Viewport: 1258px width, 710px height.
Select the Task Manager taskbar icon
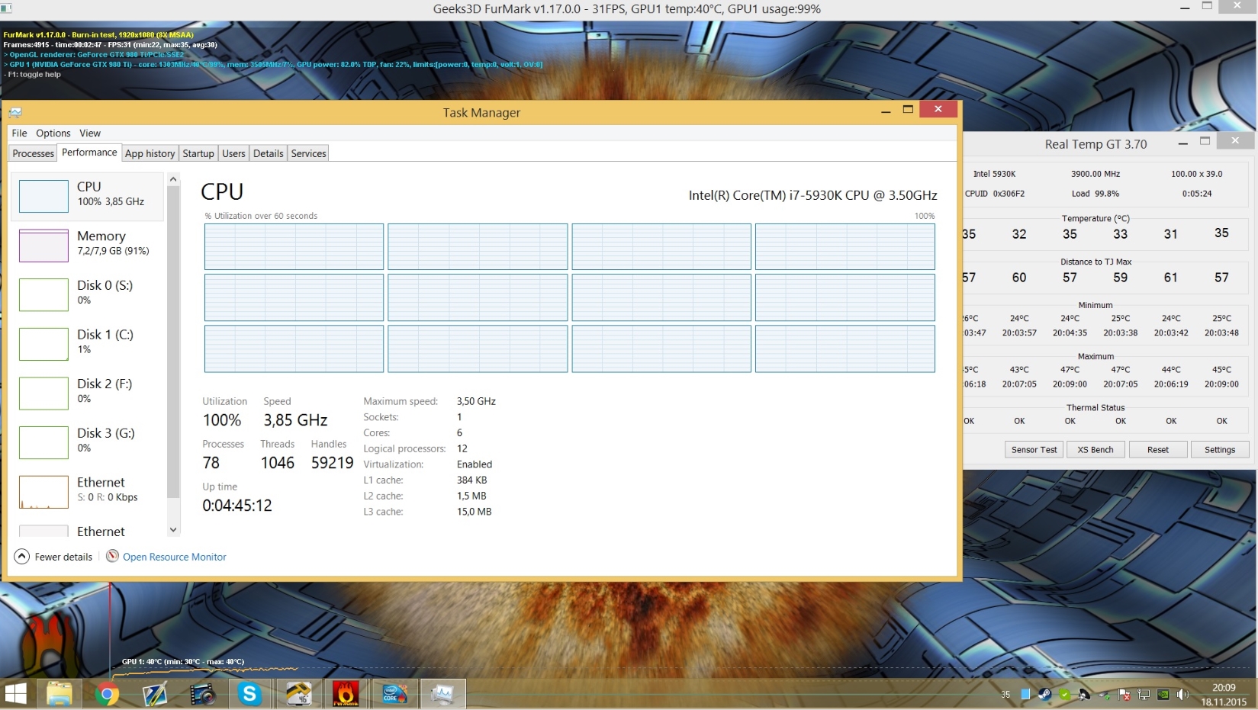tap(443, 694)
